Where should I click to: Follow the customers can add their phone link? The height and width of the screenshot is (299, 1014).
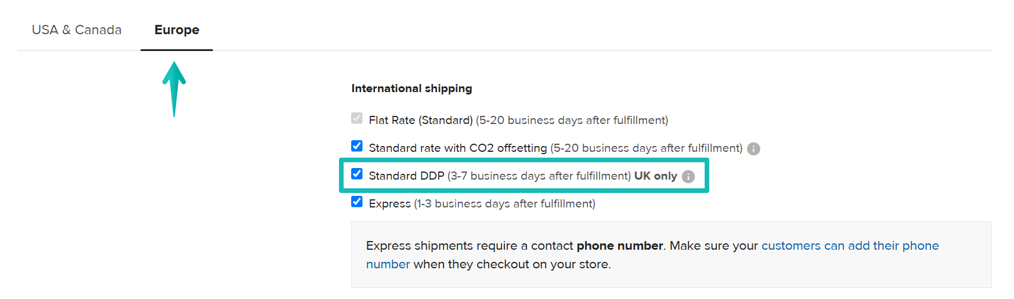(x=850, y=246)
